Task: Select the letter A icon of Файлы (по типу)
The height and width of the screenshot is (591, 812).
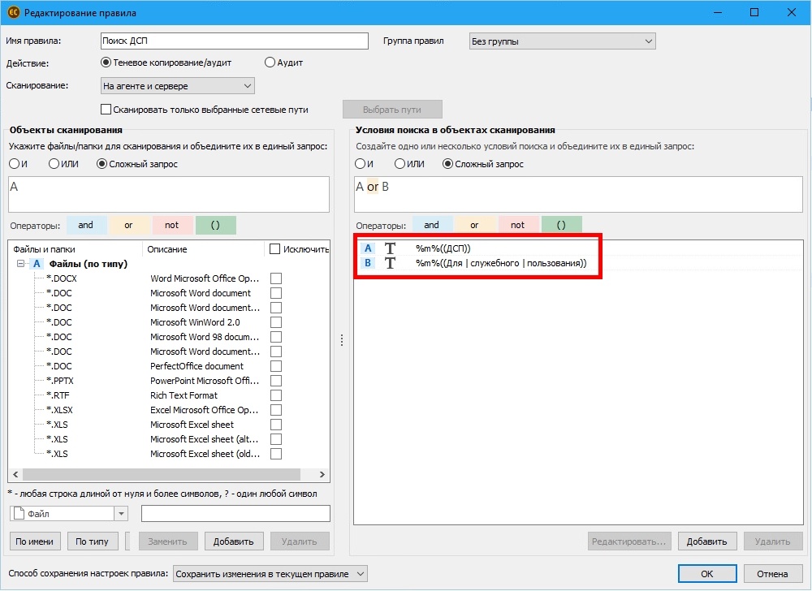Action: (x=37, y=263)
